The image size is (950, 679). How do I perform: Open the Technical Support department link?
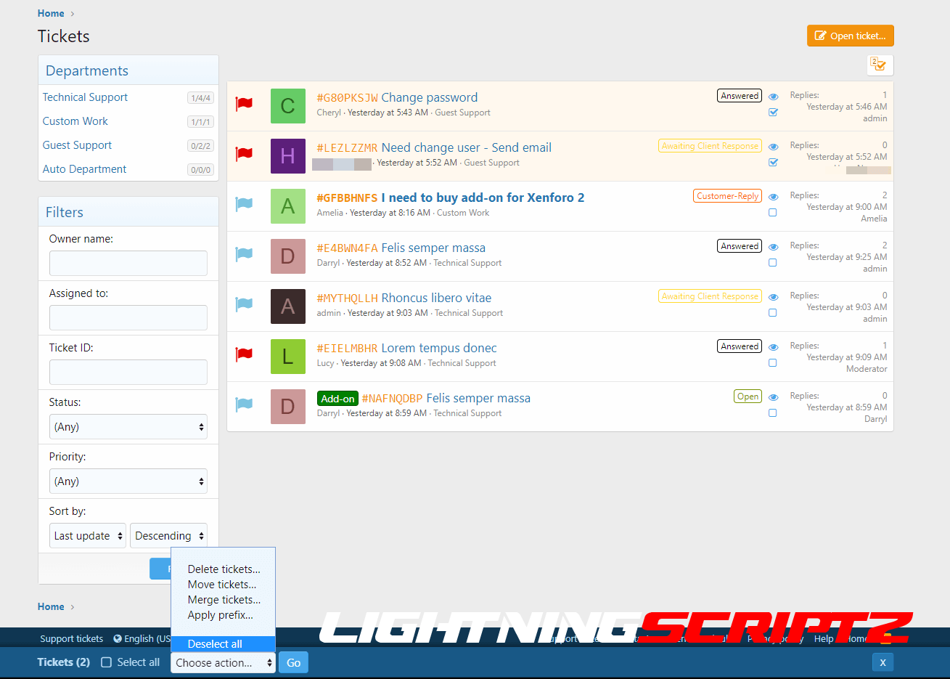[x=85, y=97]
